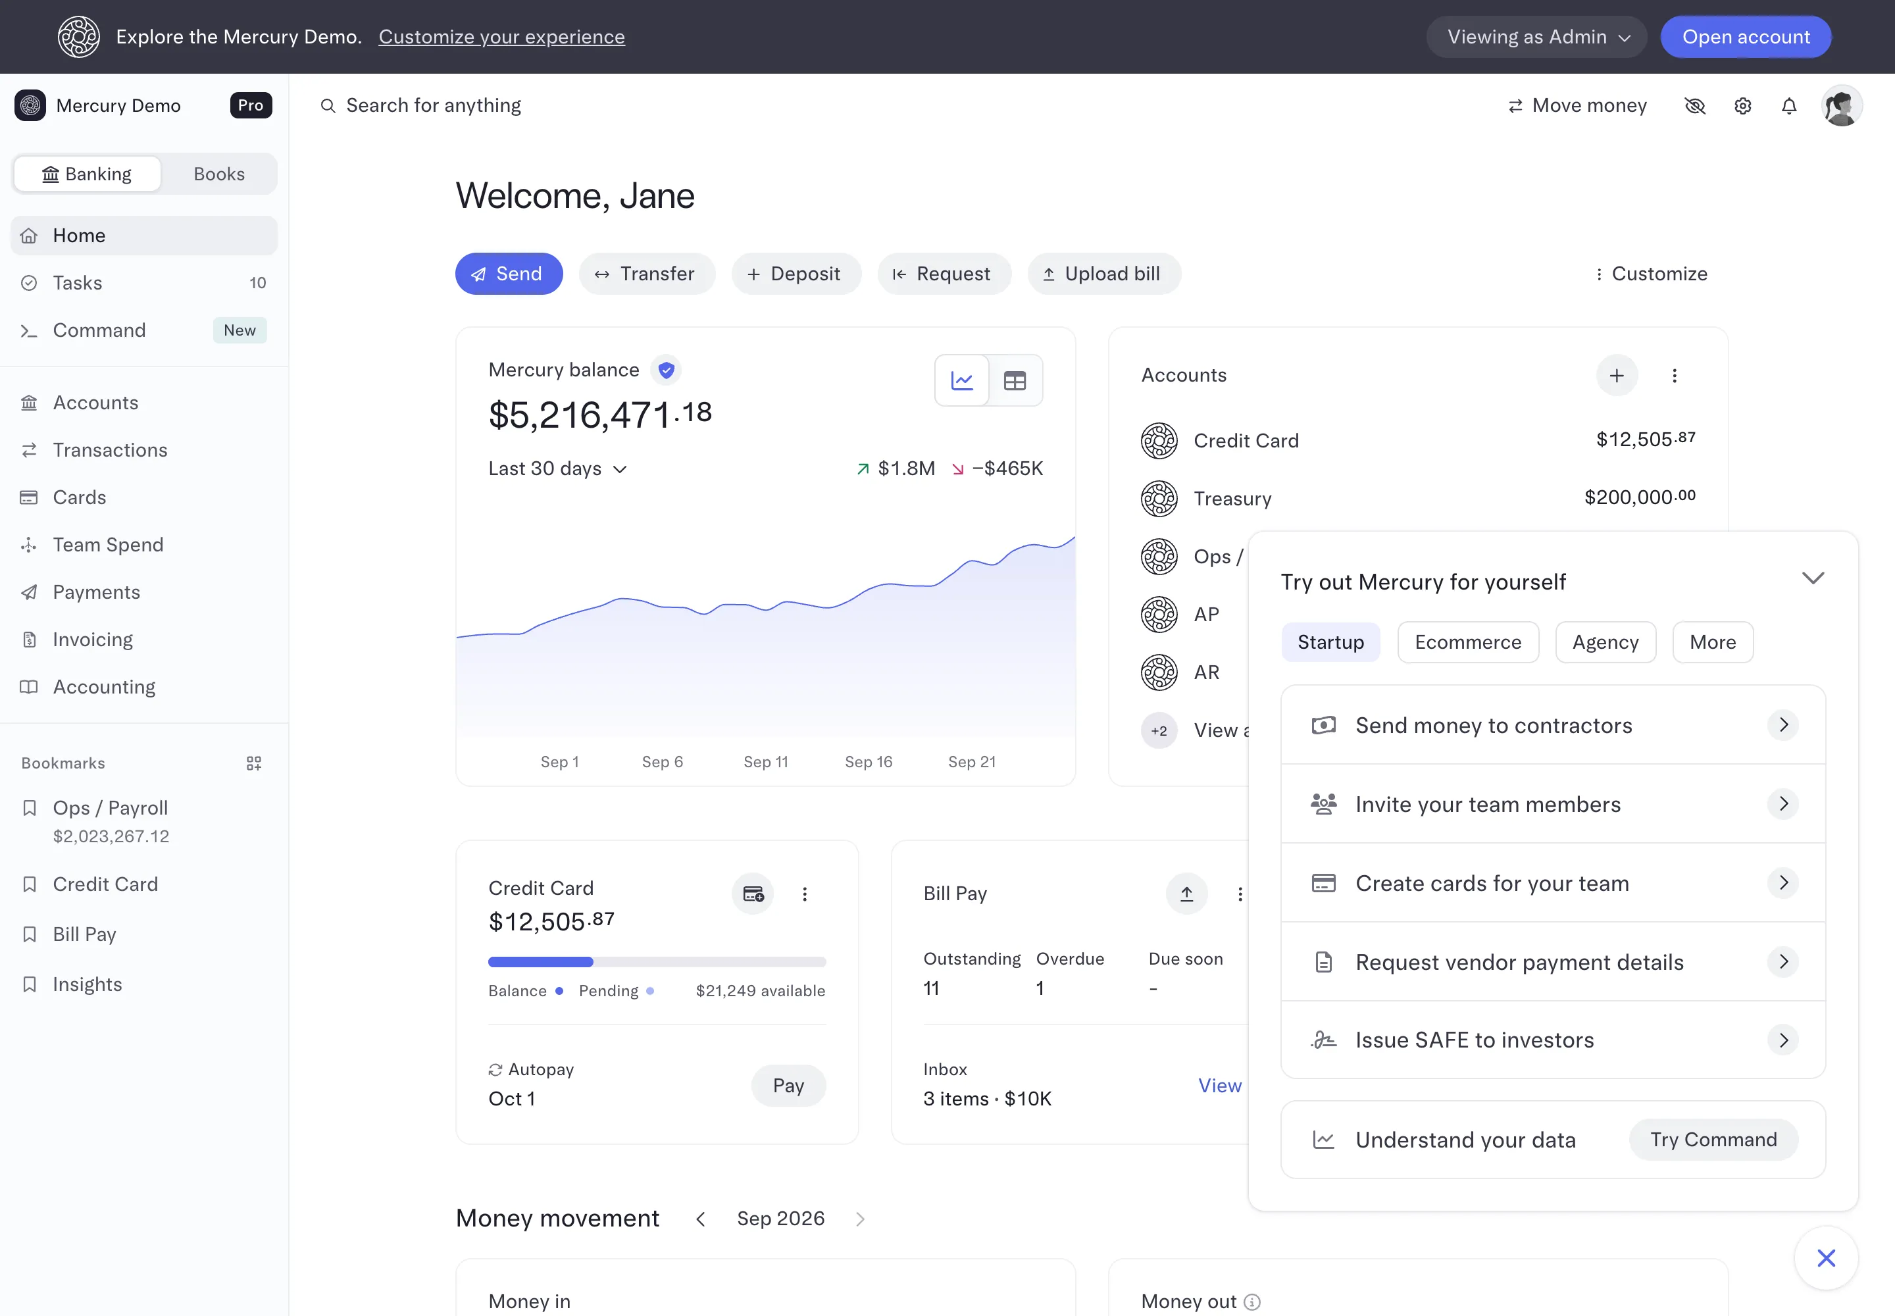Open Bill Pay widget three-dot menu
The image size is (1895, 1316).
tap(1240, 894)
